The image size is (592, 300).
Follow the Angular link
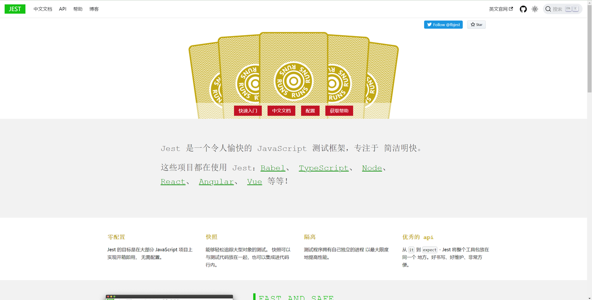pos(216,182)
